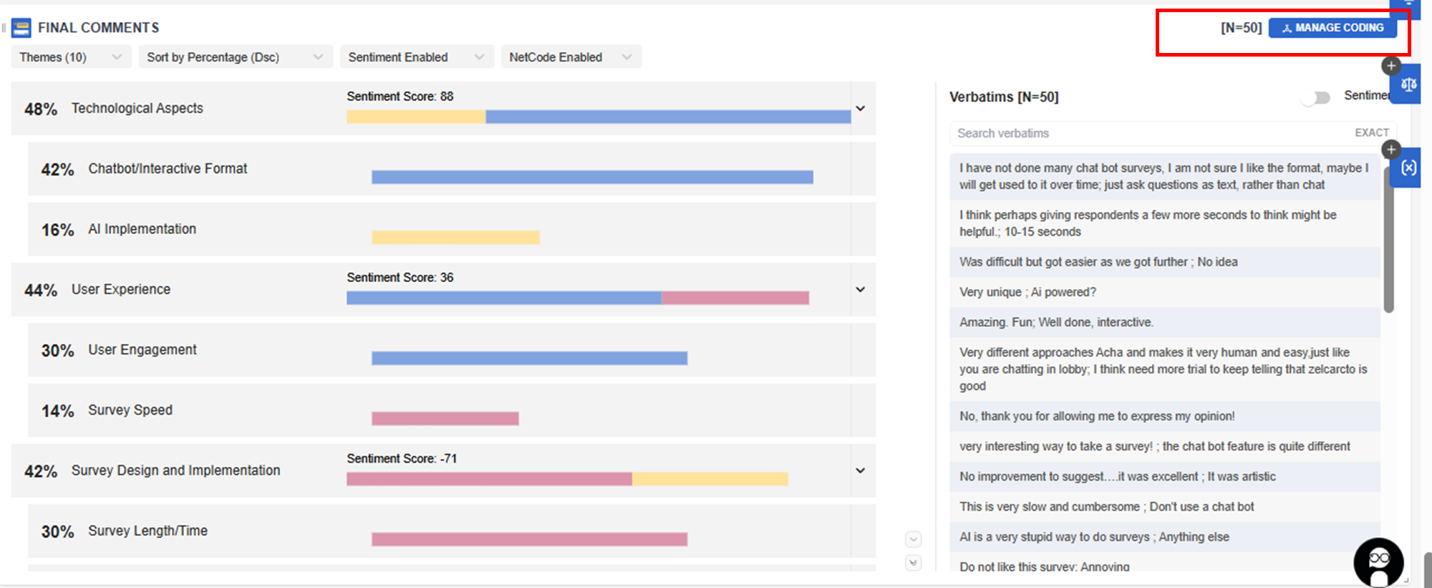Viewport: 1432px width, 588px height.
Task: Click the Manage Coding button
Action: point(1332,28)
